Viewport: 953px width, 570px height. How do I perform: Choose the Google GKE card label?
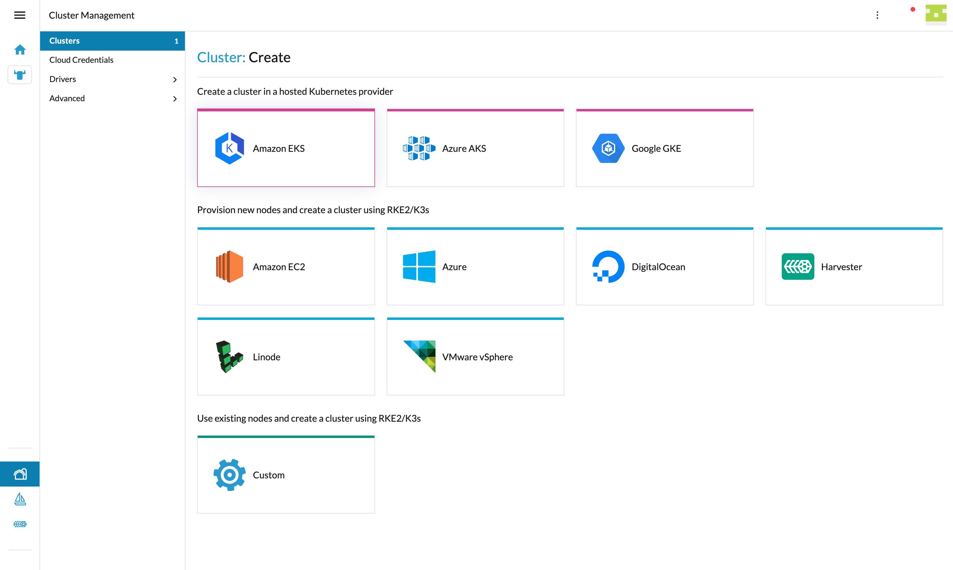pos(656,149)
